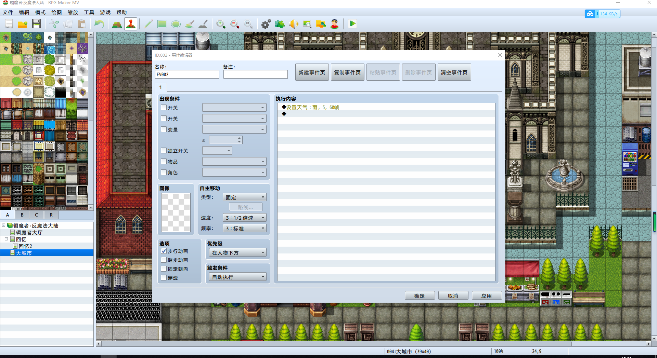Select the Ellipse drawing tool

[176, 24]
